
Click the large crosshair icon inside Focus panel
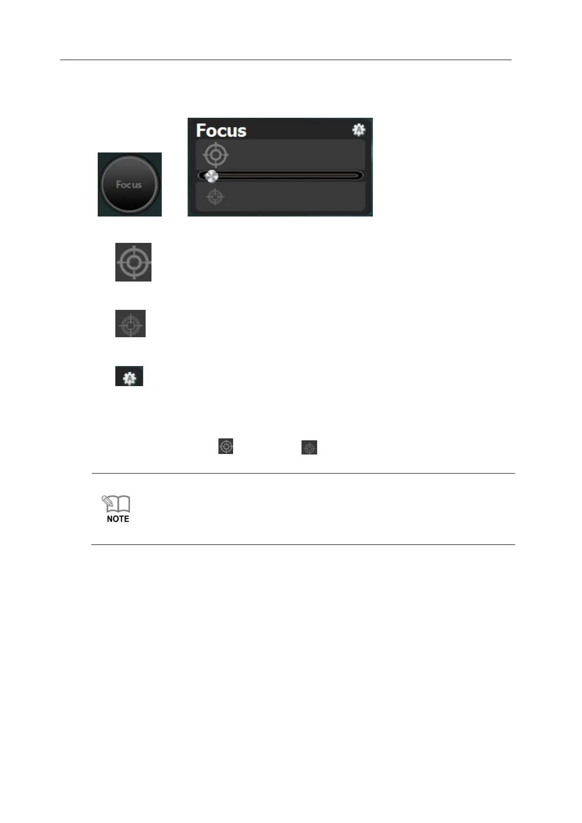tap(216, 155)
